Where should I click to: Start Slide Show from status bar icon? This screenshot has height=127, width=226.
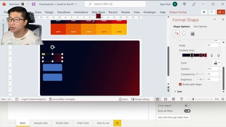(x=182, y=99)
